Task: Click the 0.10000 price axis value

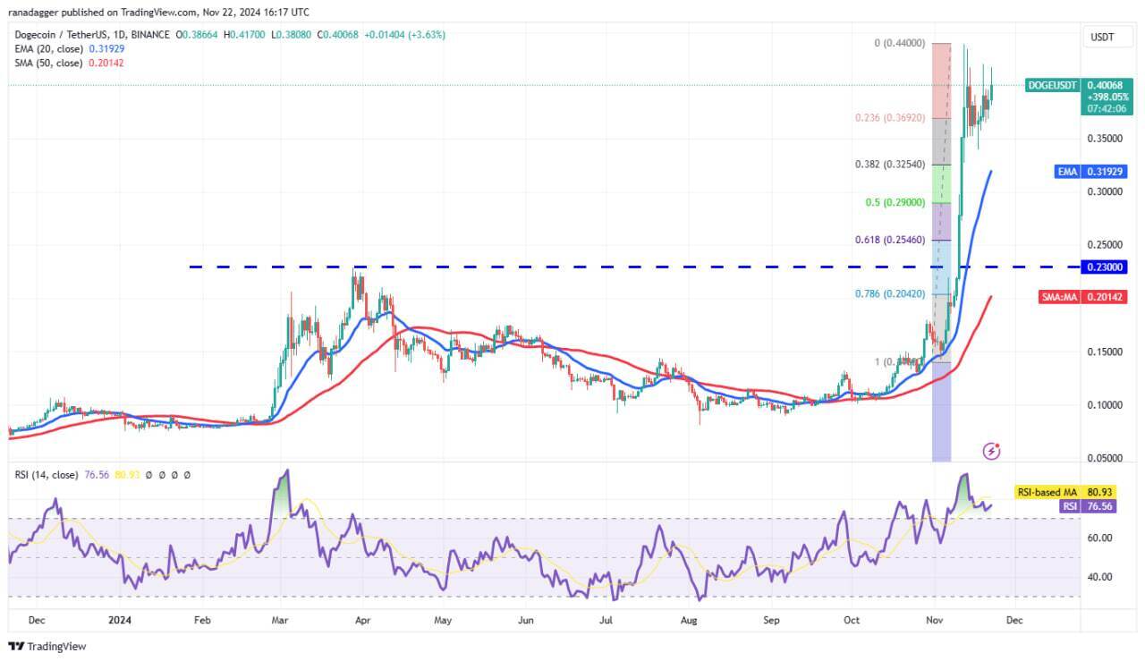Action: click(x=1104, y=405)
